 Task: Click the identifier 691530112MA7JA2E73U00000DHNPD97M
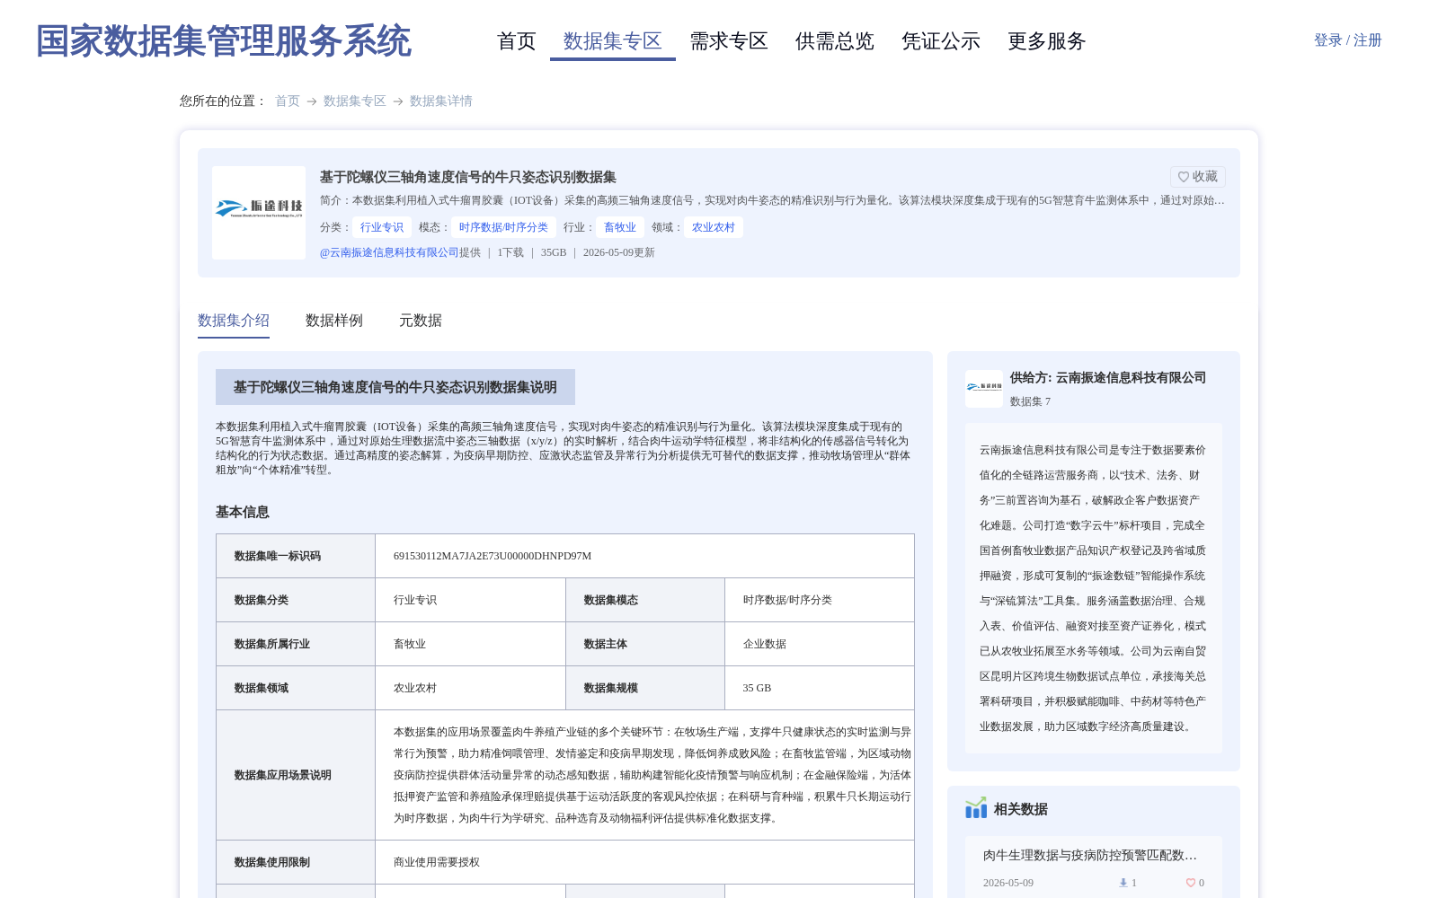(493, 556)
